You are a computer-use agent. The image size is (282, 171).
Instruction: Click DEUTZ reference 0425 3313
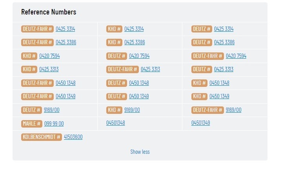(x=224, y=69)
